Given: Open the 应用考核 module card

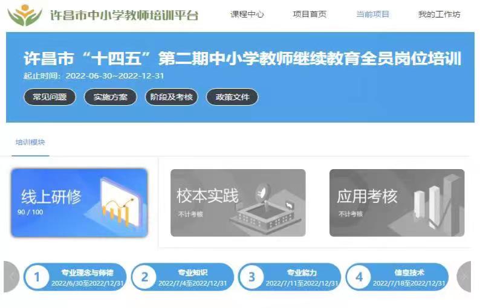Looking at the screenshot, I should click(x=397, y=203).
